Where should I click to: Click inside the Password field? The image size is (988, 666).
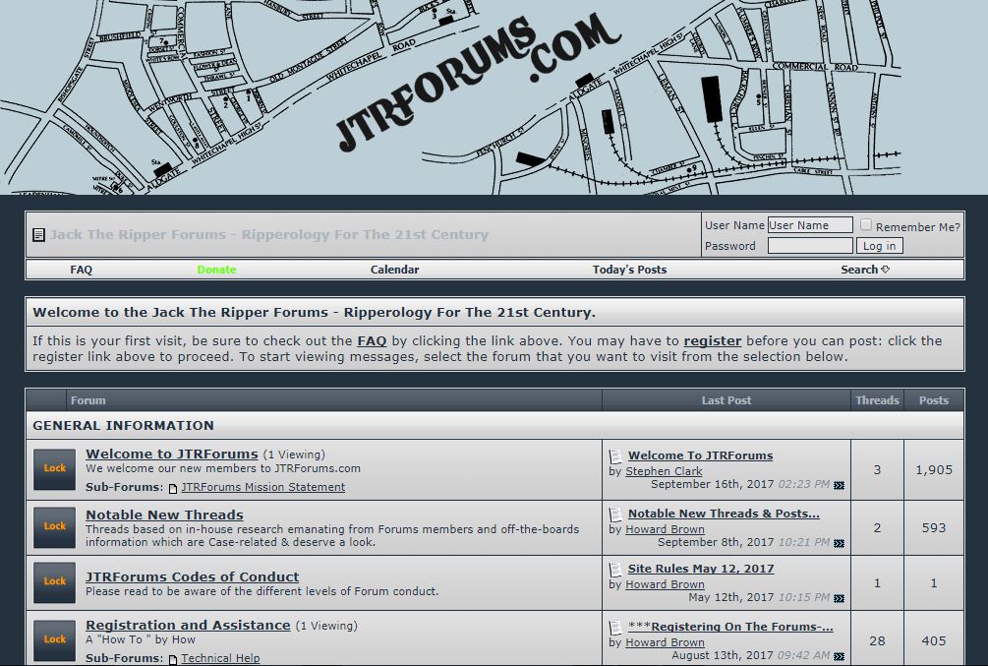point(810,245)
